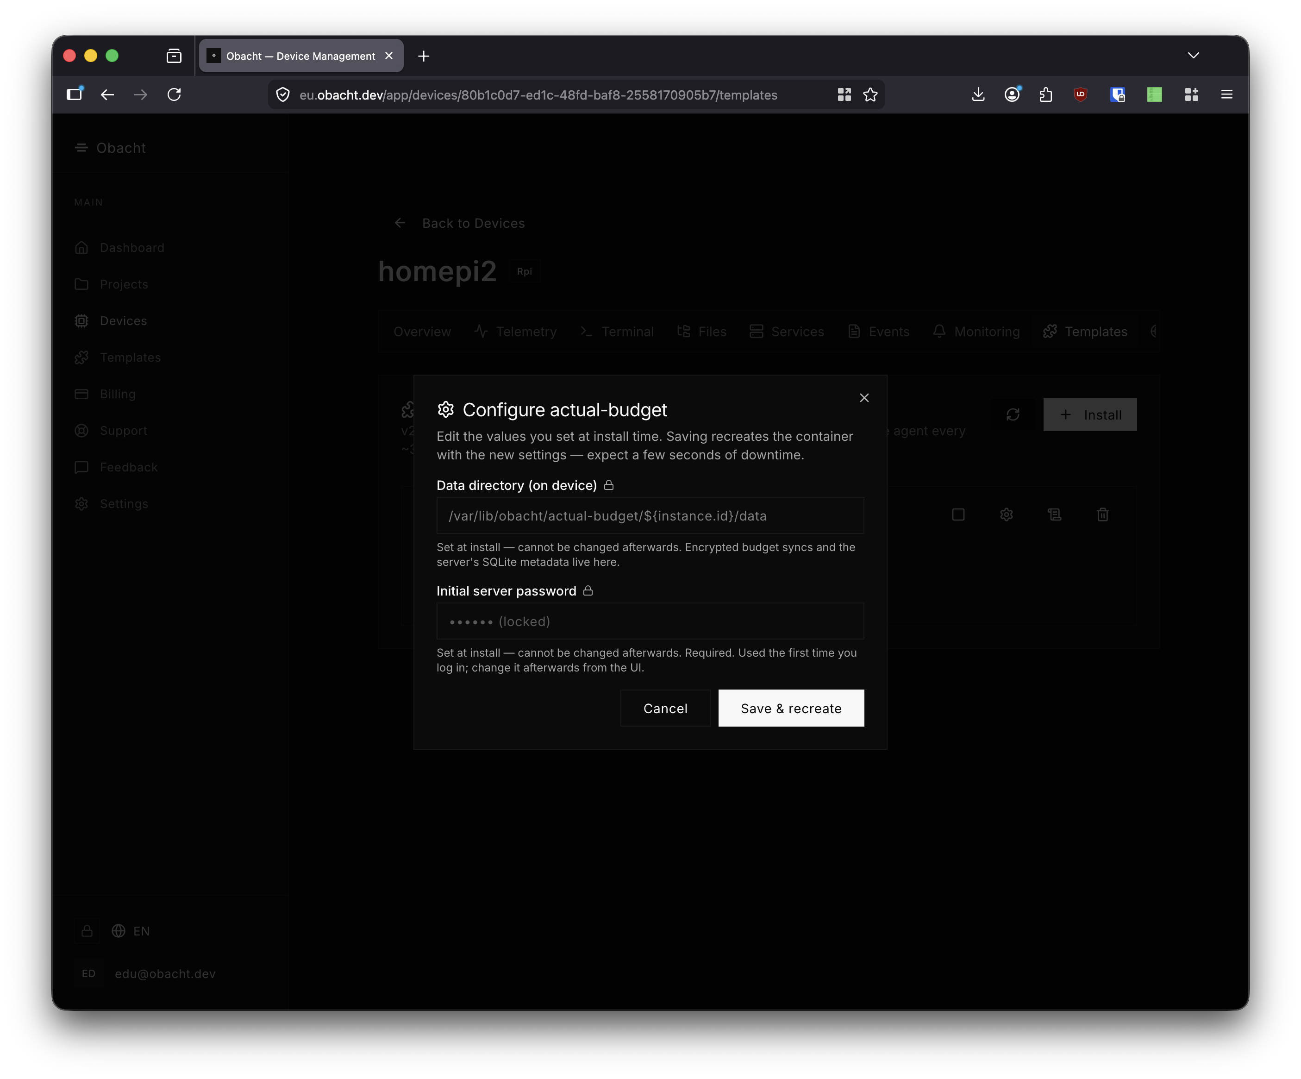Click sidebar toggle icon in browser toolbar

(75, 94)
